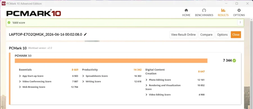Click the vertical scrollbar on the right

[251, 64]
